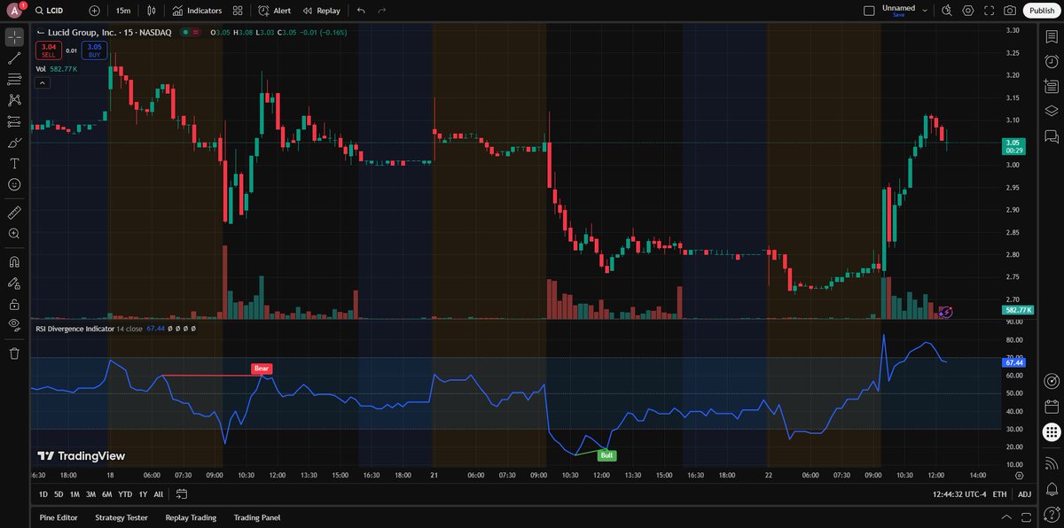Screen dimensions: 1064x528
Task: Redo the last chart action
Action: 382,11
